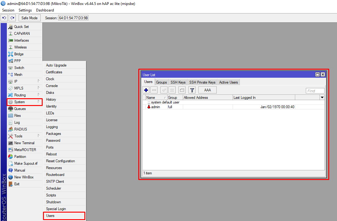Click the Find search field
Screen dimensions: 337x221
click(x=315, y=91)
